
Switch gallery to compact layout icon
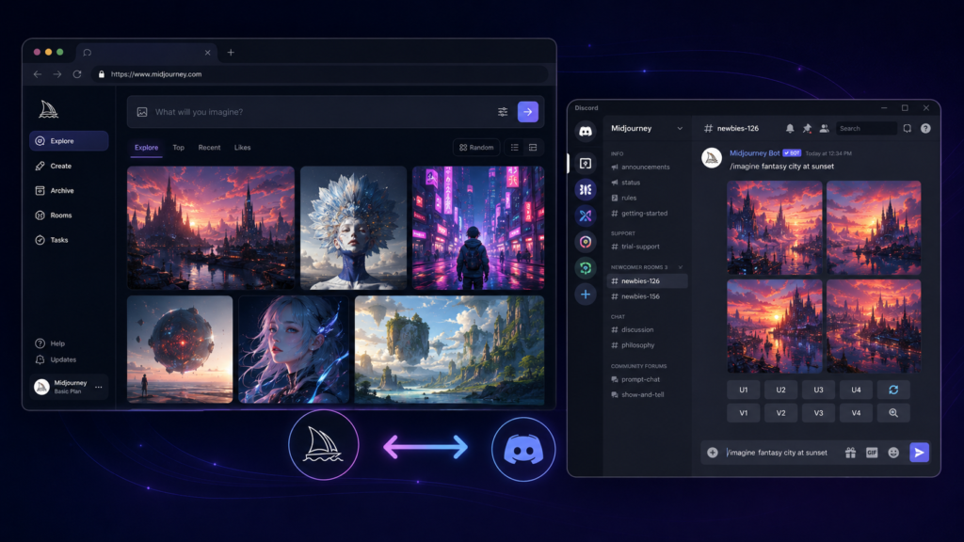(533, 148)
